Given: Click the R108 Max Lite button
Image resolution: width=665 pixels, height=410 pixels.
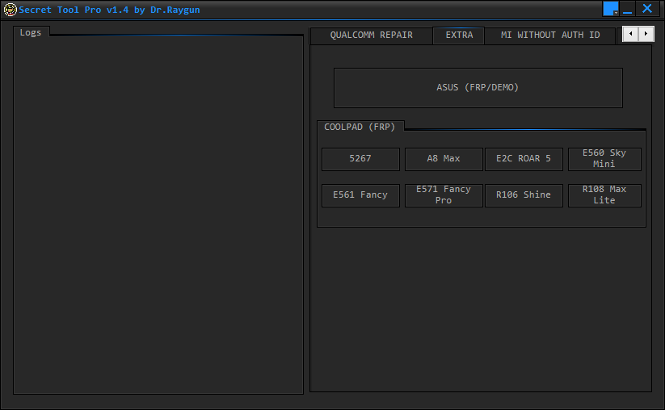Looking at the screenshot, I should [x=604, y=195].
